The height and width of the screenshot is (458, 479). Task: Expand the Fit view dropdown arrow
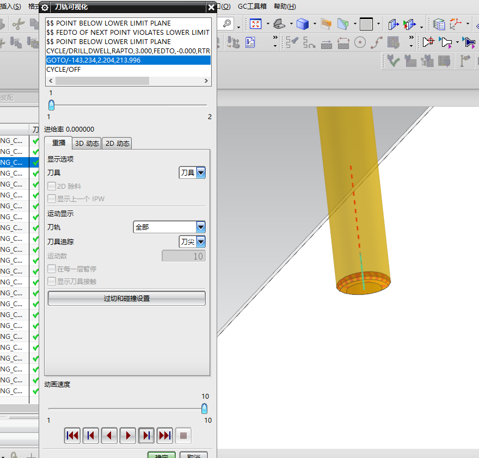pyautogui.click(x=268, y=24)
